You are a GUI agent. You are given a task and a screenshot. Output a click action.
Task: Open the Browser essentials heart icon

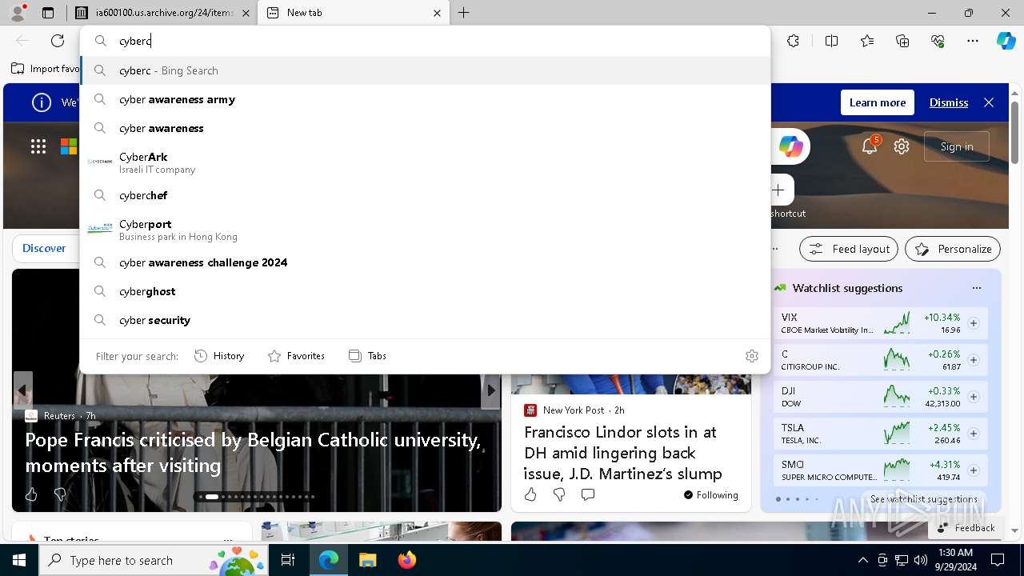(938, 41)
